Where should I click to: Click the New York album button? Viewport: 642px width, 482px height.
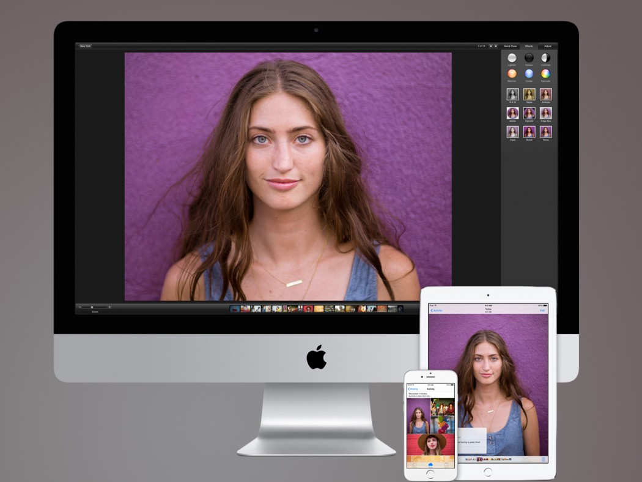[85, 46]
